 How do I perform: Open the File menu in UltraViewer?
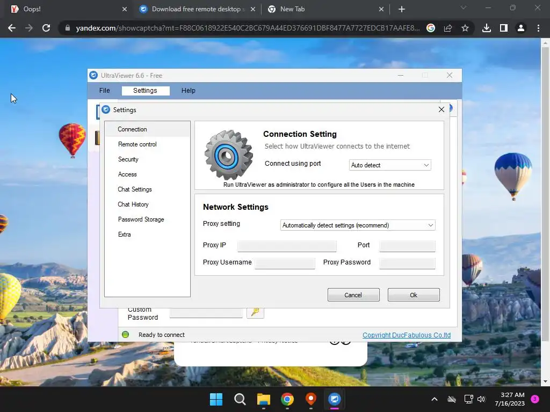(x=105, y=90)
